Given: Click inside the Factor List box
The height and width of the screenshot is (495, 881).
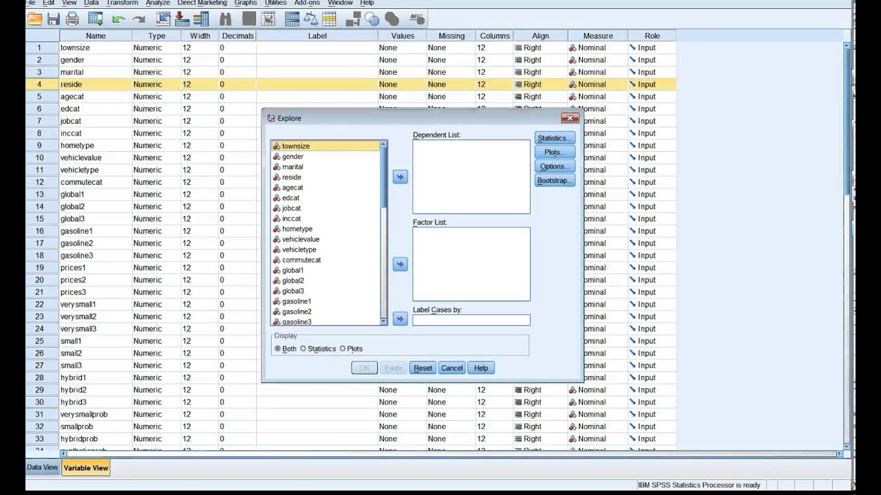Looking at the screenshot, I should pyautogui.click(x=471, y=264).
